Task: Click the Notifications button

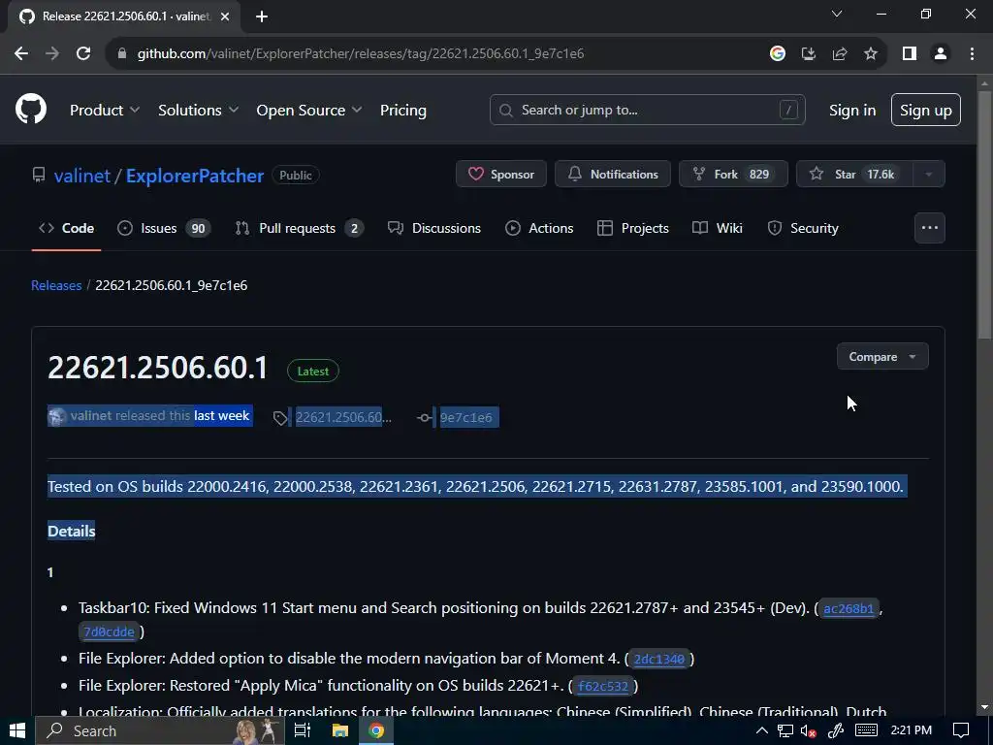Action: click(x=613, y=175)
